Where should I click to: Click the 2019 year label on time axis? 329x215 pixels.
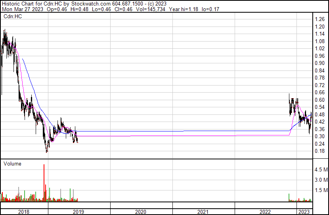click(x=78, y=211)
